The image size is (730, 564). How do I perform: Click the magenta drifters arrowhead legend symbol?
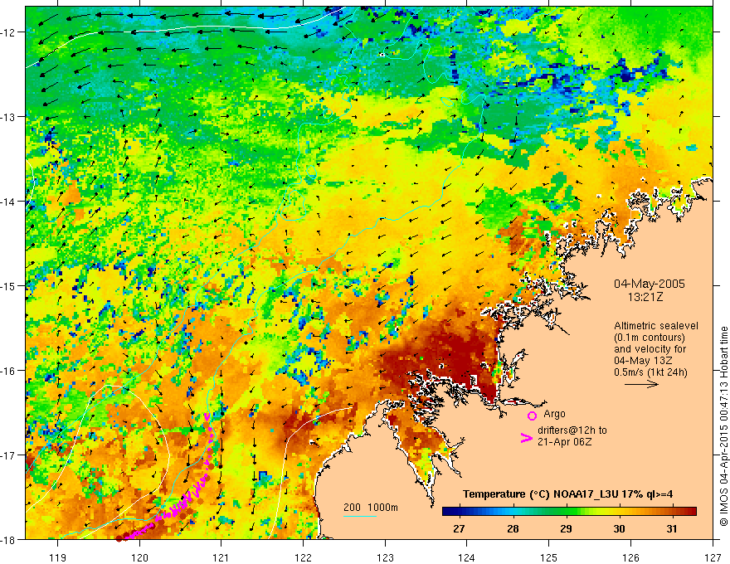click(x=526, y=438)
